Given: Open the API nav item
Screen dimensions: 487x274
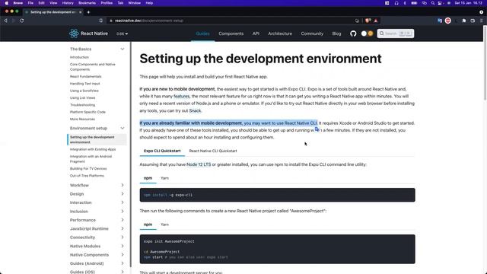Looking at the screenshot, I should pos(256,33).
